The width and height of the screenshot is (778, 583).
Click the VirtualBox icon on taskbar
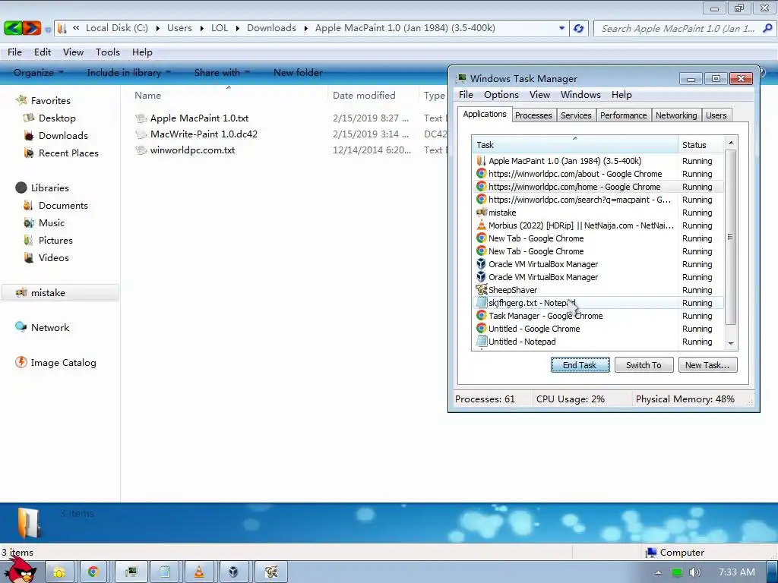(x=233, y=572)
